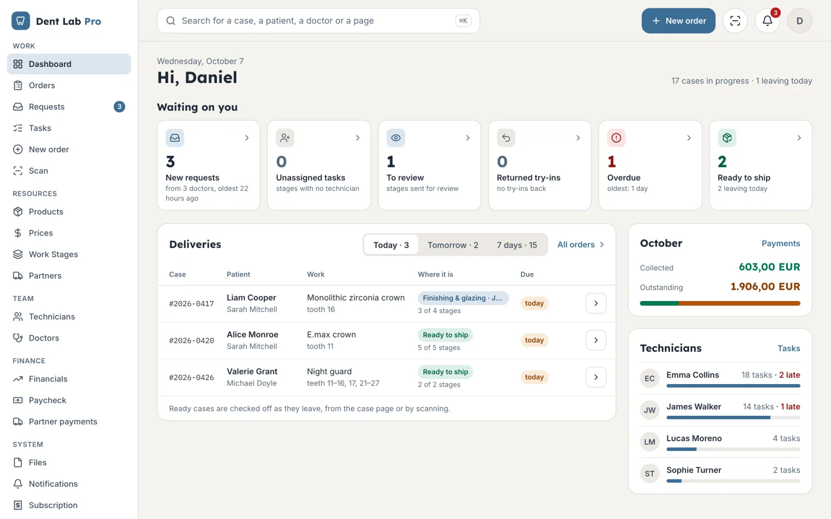Choose New order in the sidebar

pyautogui.click(x=69, y=149)
